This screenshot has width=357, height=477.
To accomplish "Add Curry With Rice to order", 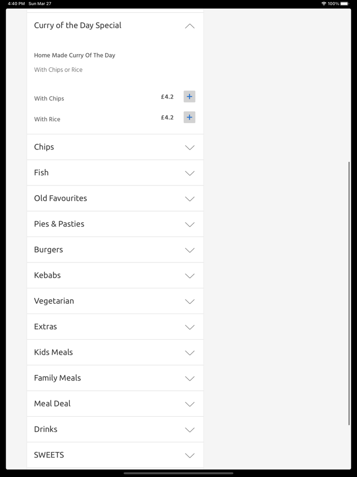I will [x=189, y=117].
